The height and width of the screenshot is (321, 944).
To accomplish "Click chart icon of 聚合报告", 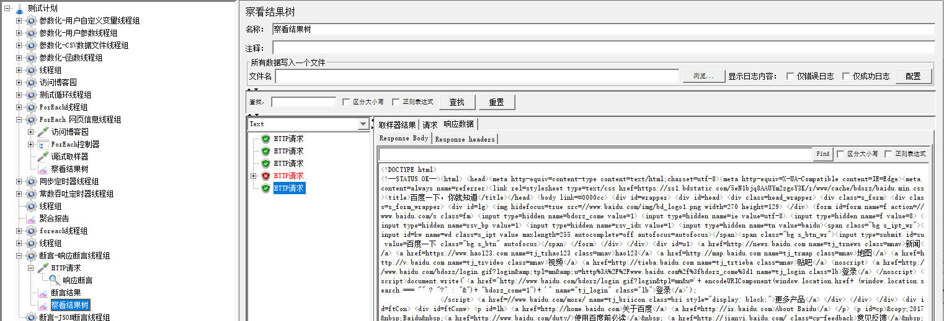I will click(31, 218).
